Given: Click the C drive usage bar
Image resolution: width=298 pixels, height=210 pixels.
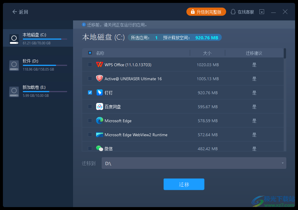Looking at the screenshot, I should pyautogui.click(x=45, y=39).
